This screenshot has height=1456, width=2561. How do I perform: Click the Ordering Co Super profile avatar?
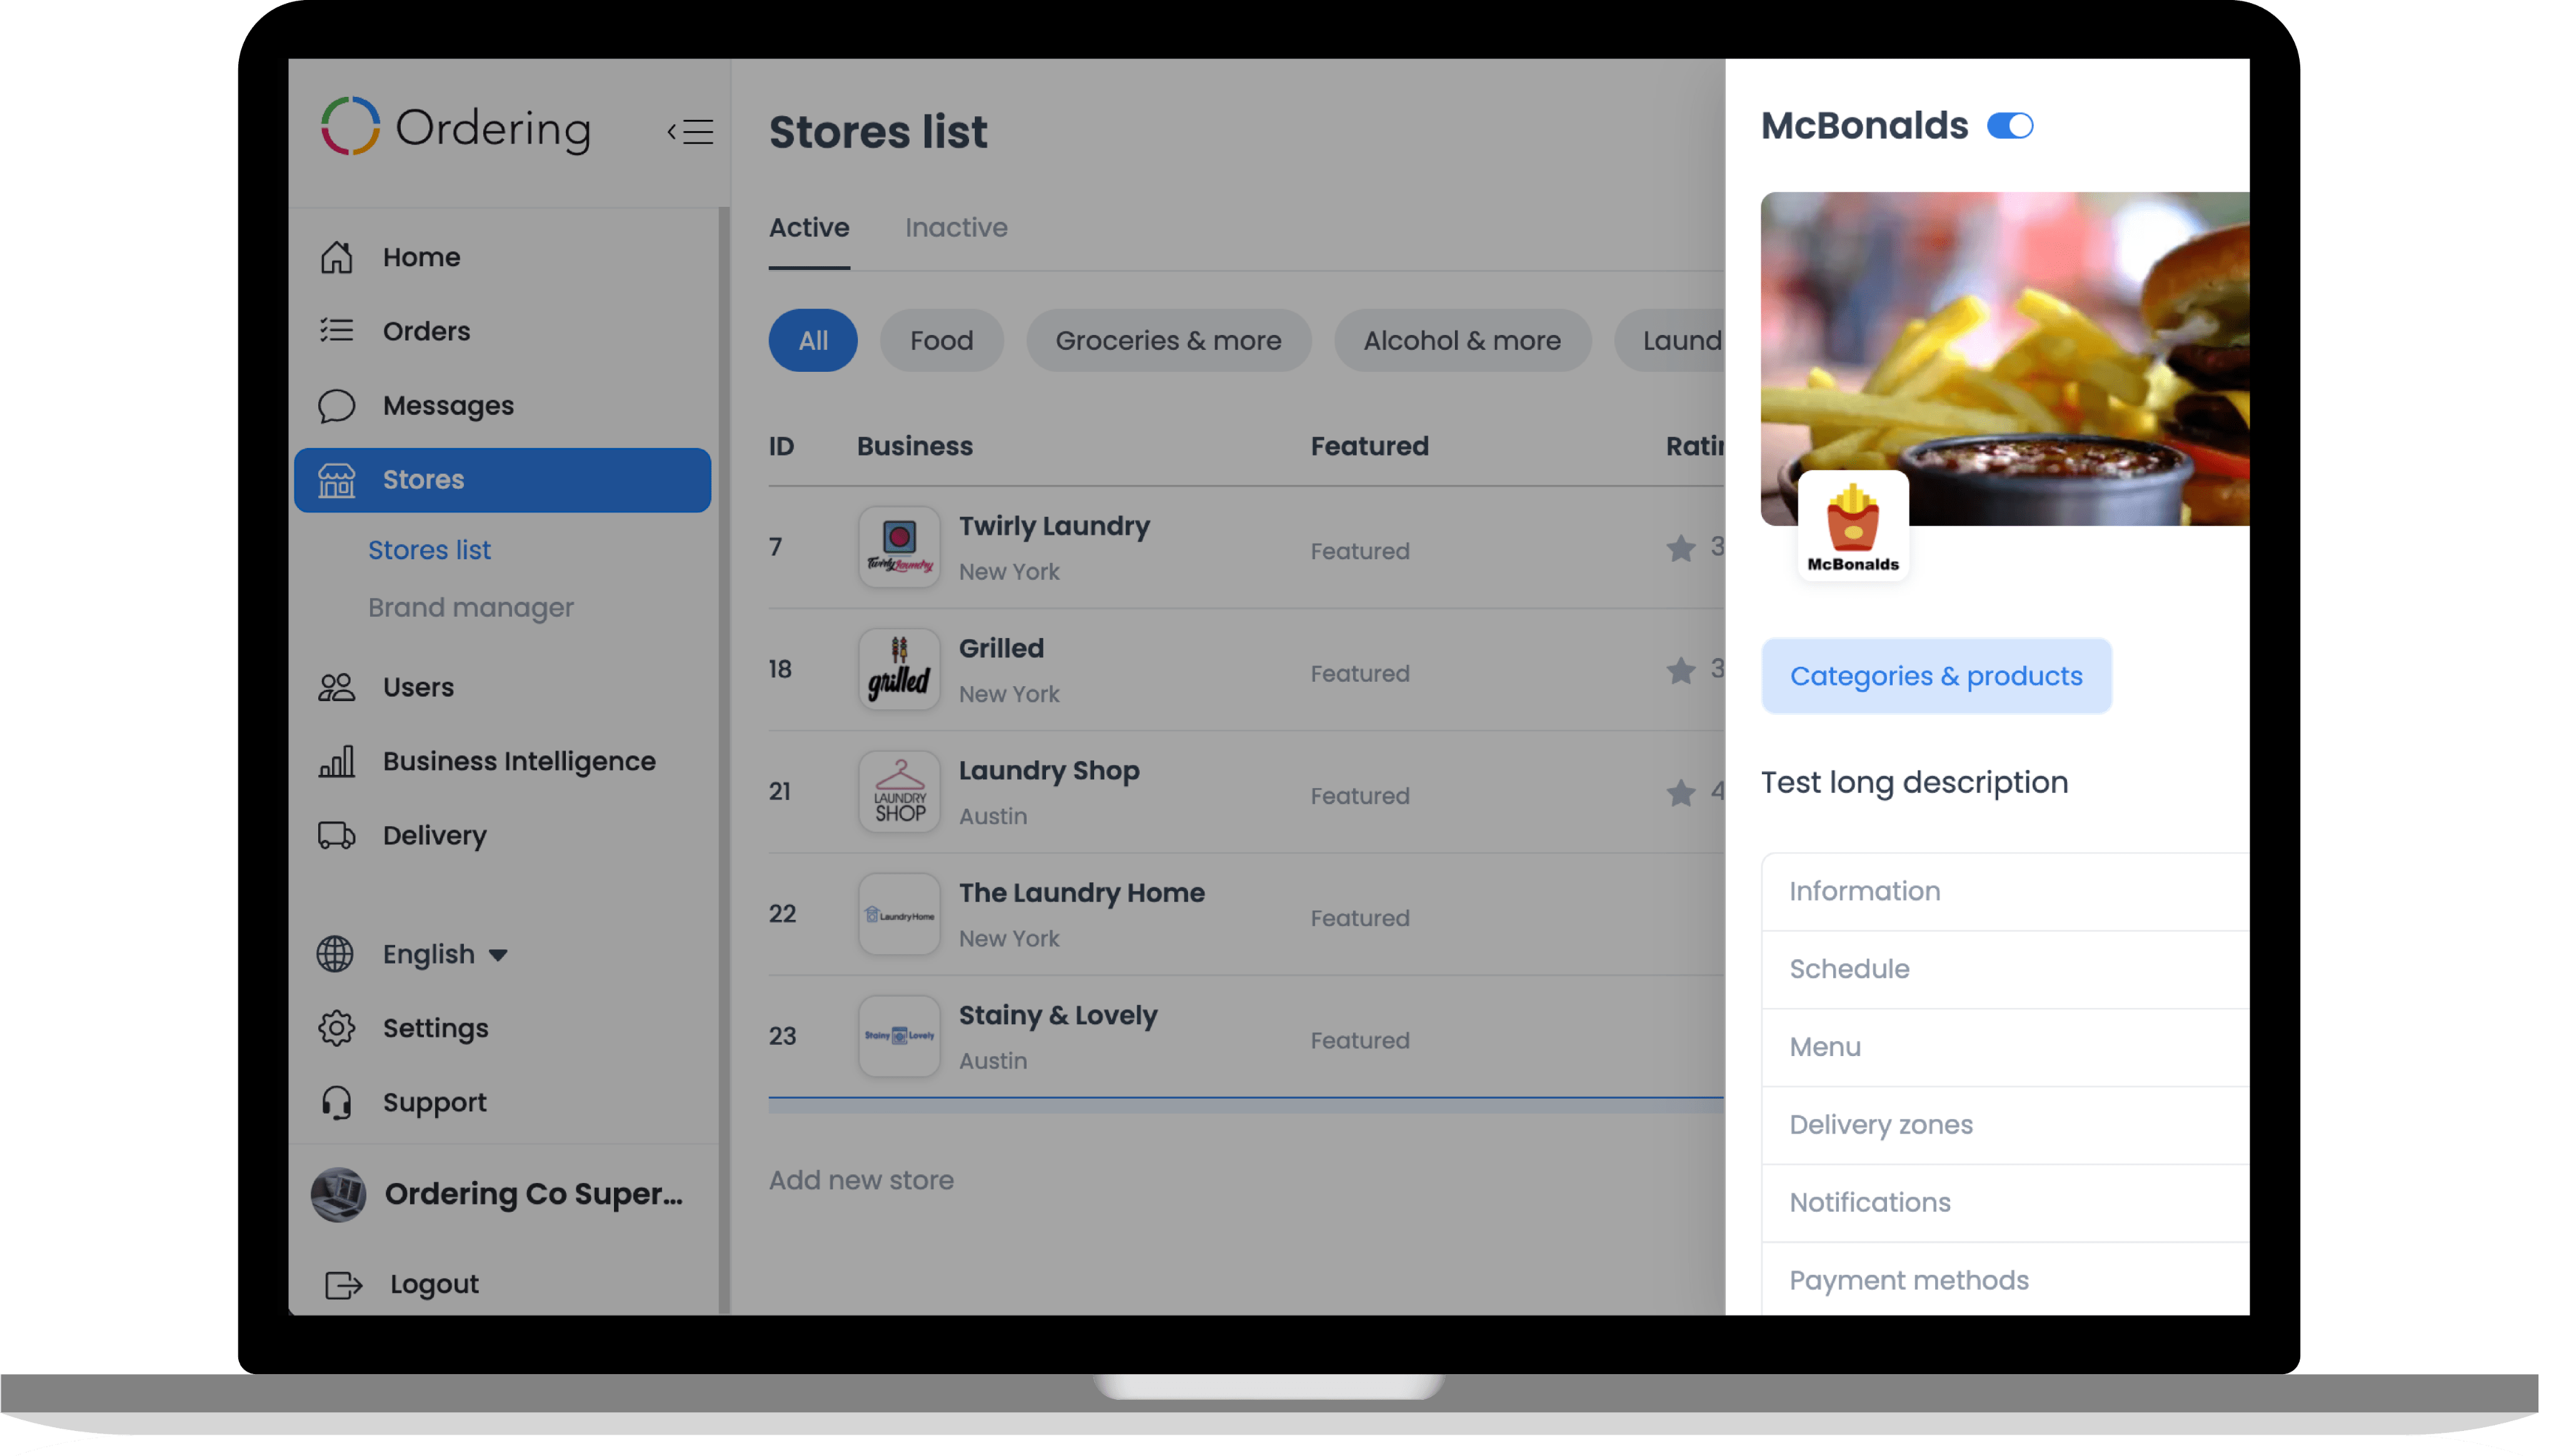(x=338, y=1194)
